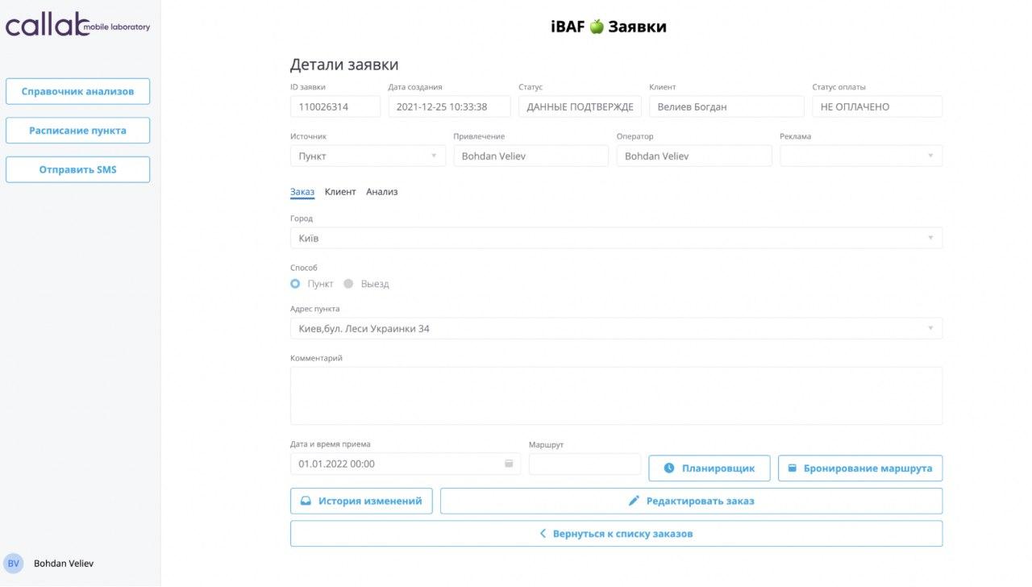1032x587 pixels.
Task: Expand the Источник dropdown
Action: click(x=367, y=156)
